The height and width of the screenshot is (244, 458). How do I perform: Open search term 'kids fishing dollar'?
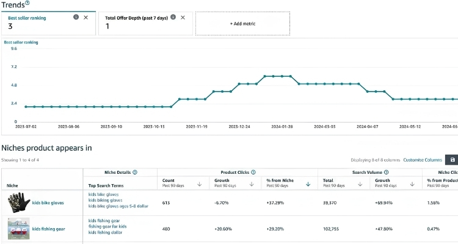(105, 232)
